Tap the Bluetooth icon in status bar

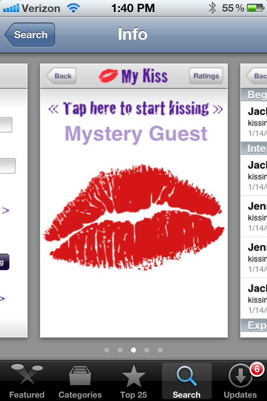[x=212, y=8]
